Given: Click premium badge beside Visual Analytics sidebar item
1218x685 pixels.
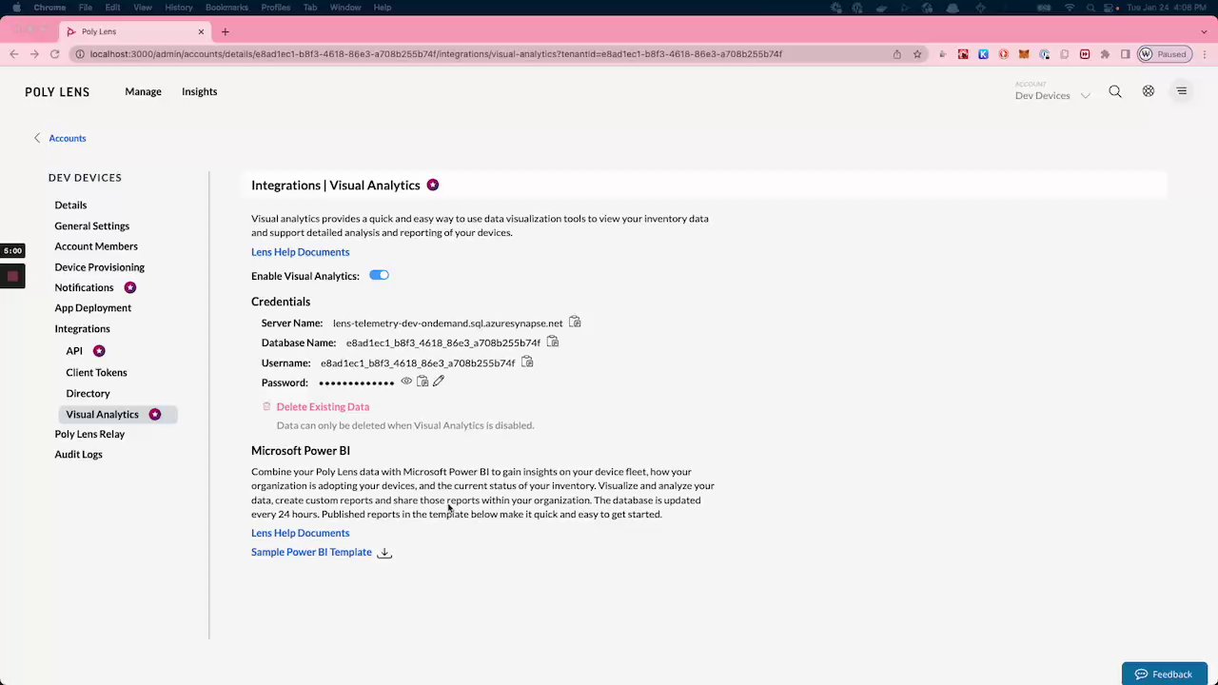Looking at the screenshot, I should (155, 414).
